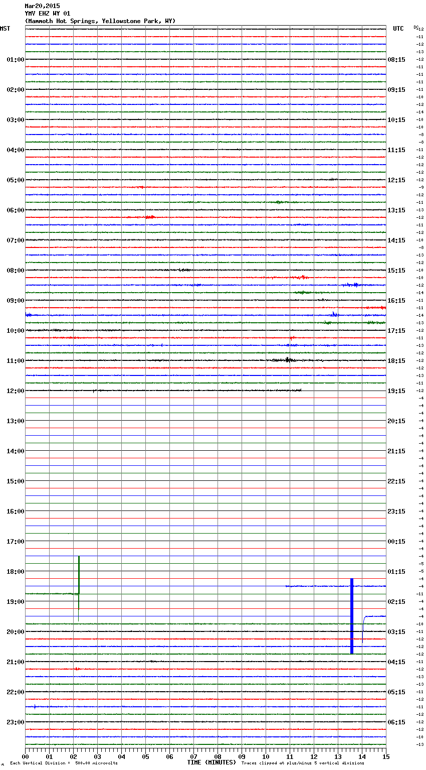The height and width of the screenshot is (770, 426).
Task: Click the tall green vertical spike near 18:00
Action: [79, 588]
